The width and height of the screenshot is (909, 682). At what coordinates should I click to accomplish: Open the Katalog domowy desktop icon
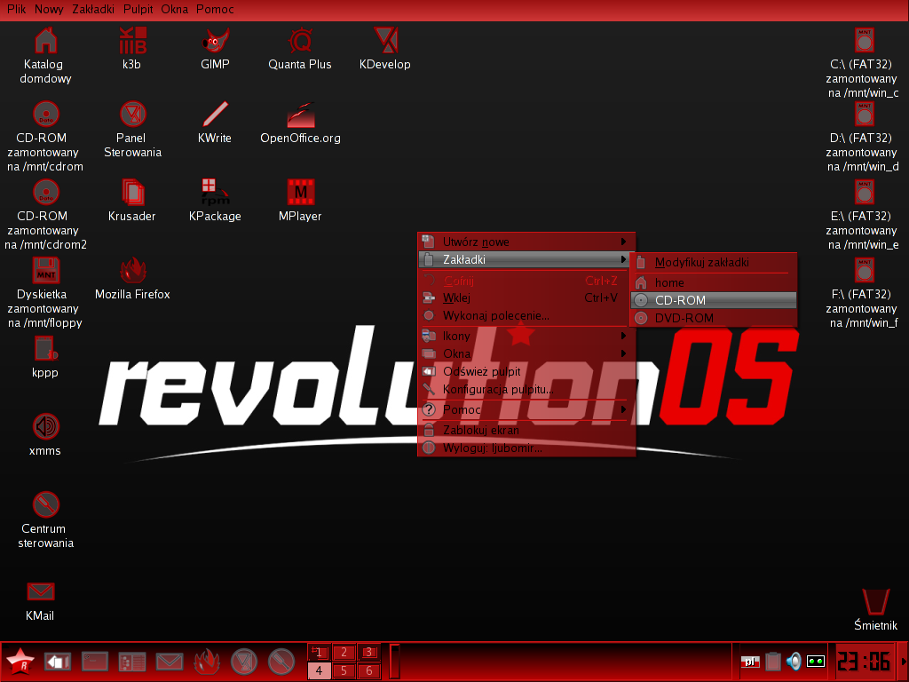tap(45, 41)
